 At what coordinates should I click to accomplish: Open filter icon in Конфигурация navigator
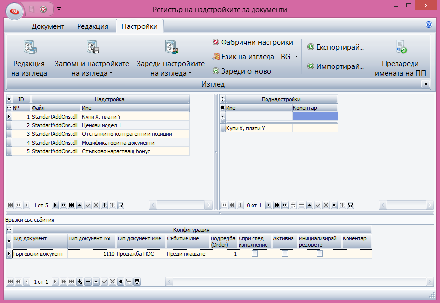(x=137, y=282)
